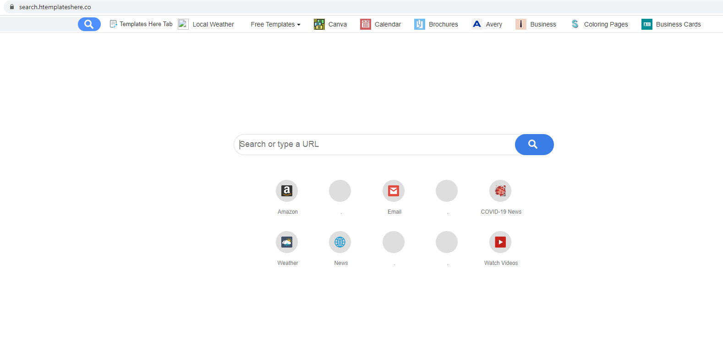Screen dimensions: 723x356
Task: Click the Templates Here Tab link
Action: pyautogui.click(x=146, y=24)
